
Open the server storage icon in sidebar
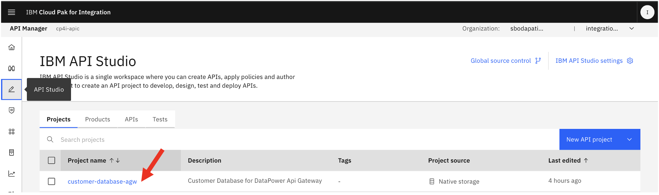12,152
